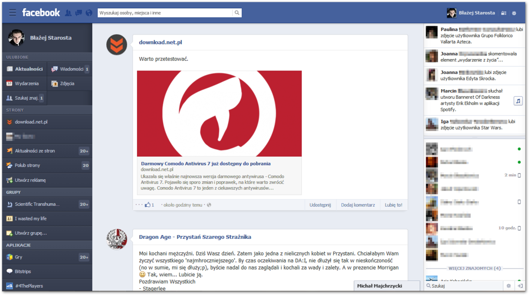Screen dimensions: 529x295
Task: Open chat with friend active 10 godz. ago
Action: 474,228
